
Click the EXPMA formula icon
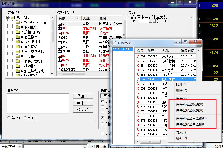tap(60, 51)
